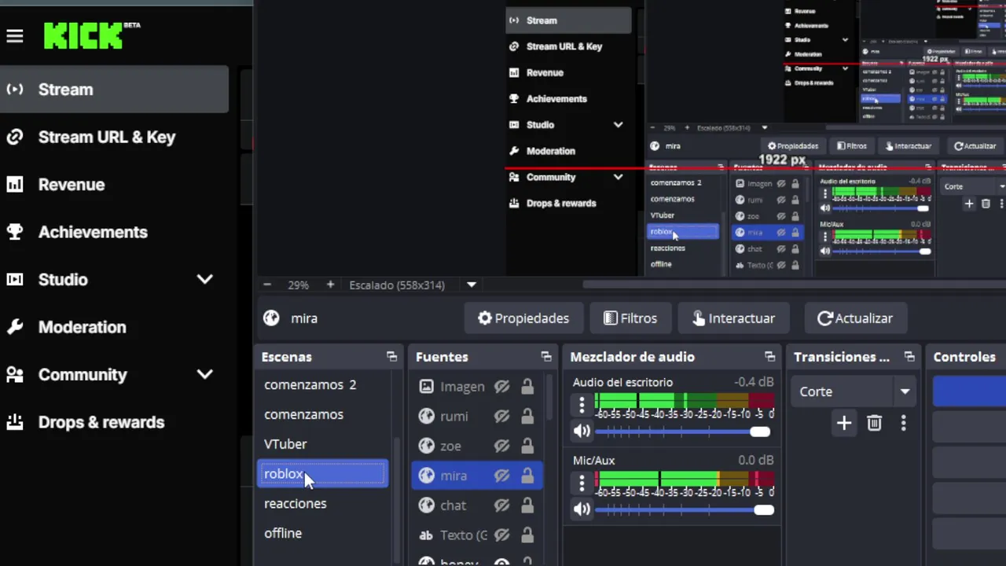Mute the Mic/Aux channel
1006x566 pixels.
pyautogui.click(x=582, y=509)
